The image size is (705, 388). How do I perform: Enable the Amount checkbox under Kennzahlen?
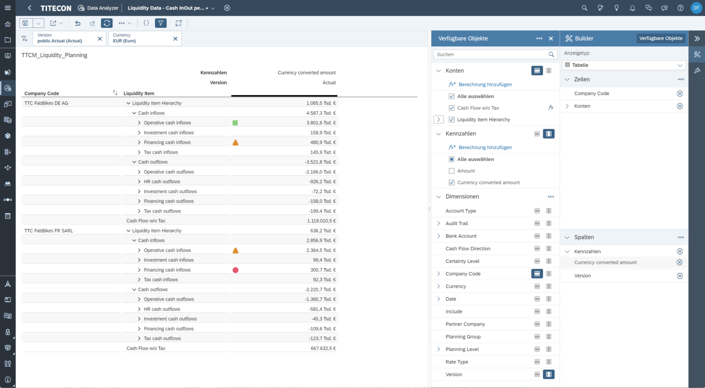click(x=452, y=171)
